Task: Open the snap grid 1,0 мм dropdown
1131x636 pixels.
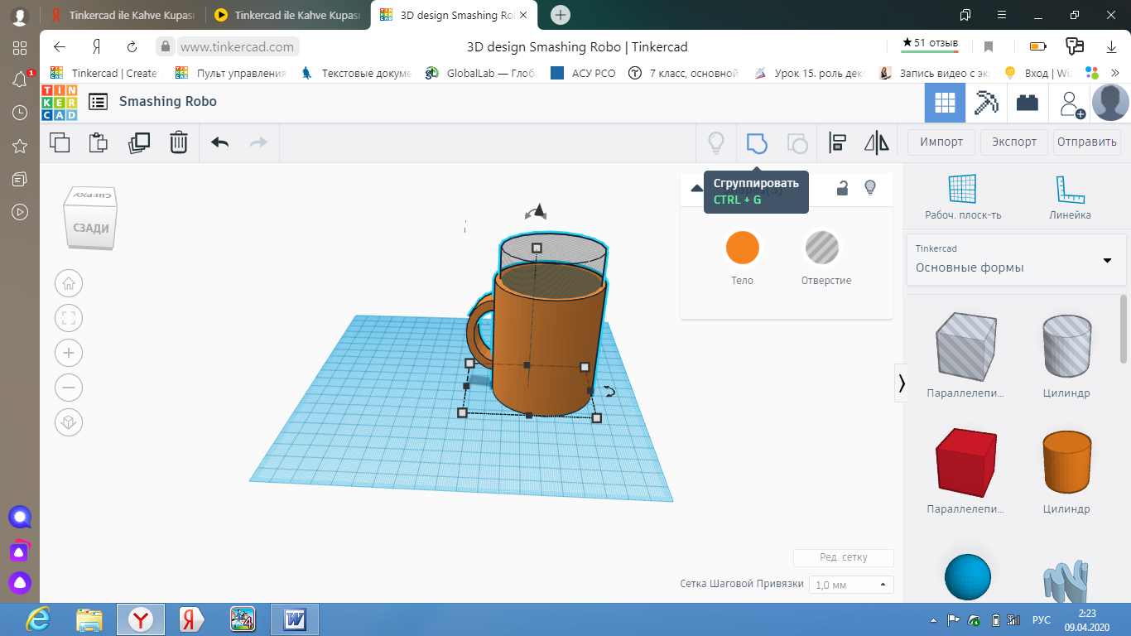Action: pyautogui.click(x=851, y=585)
